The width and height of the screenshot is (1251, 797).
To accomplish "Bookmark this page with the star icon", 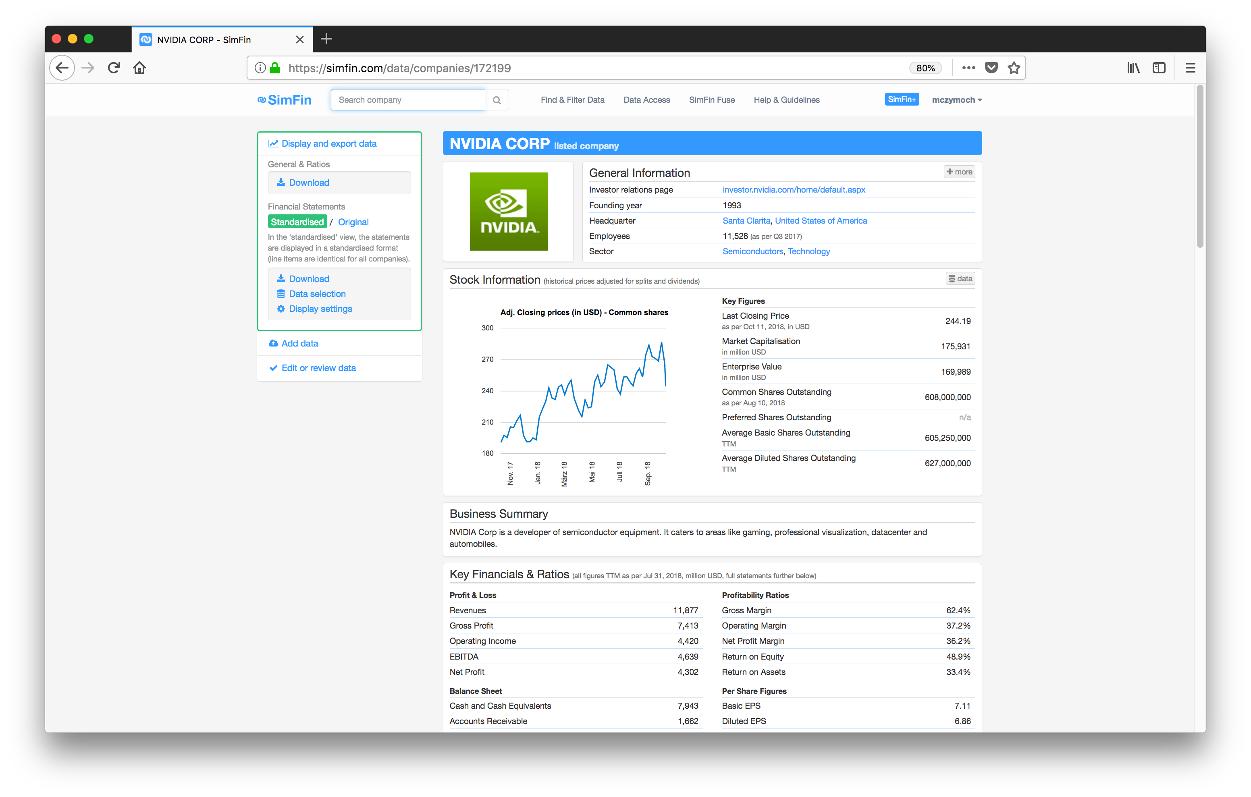I will coord(1014,68).
